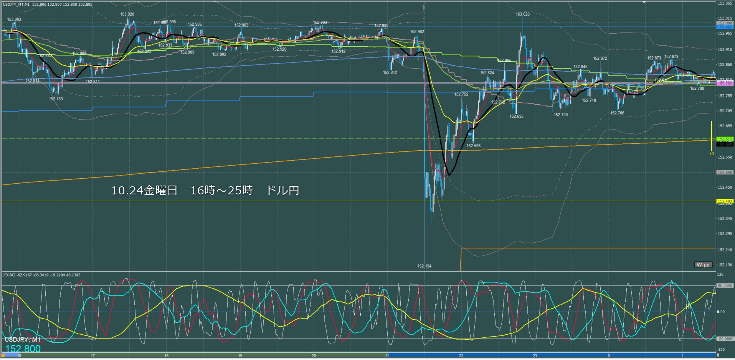Image resolution: width=735 pixels, height=360 pixels.
Task: Click the 18 hour mark on the time axis
Action: (x=166, y=356)
